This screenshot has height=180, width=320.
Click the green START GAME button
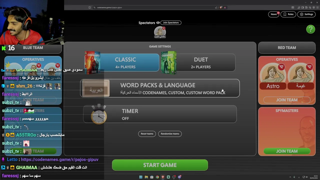[160, 165]
